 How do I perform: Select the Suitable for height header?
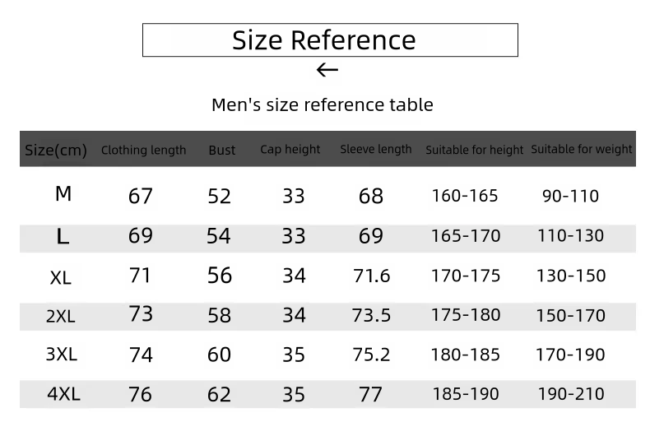click(x=475, y=150)
